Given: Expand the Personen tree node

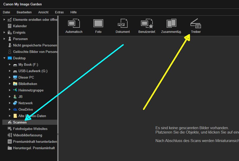Looking at the screenshot, I should tap(4, 39).
